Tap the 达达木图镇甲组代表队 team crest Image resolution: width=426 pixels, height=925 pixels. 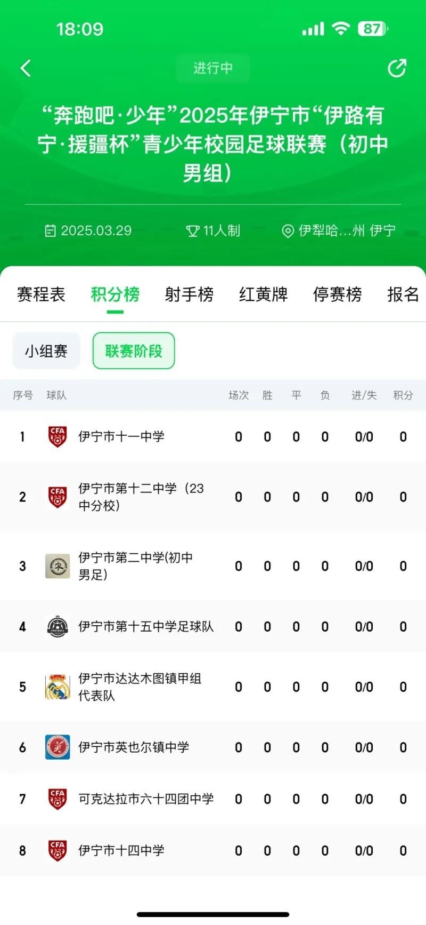(x=58, y=687)
